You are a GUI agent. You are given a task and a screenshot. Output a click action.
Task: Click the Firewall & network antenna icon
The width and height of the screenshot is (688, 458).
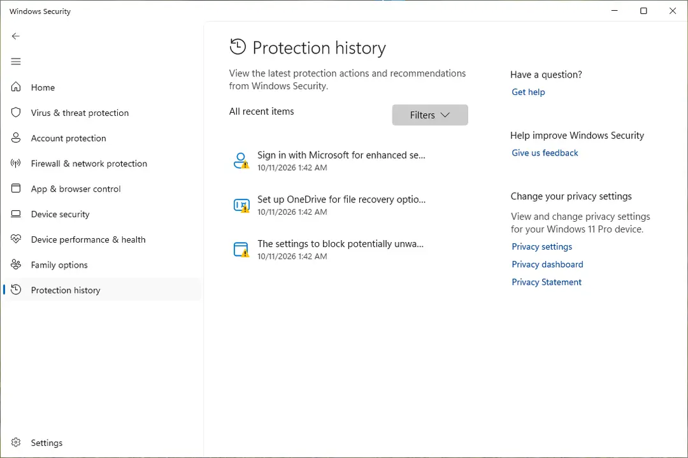pyautogui.click(x=16, y=163)
